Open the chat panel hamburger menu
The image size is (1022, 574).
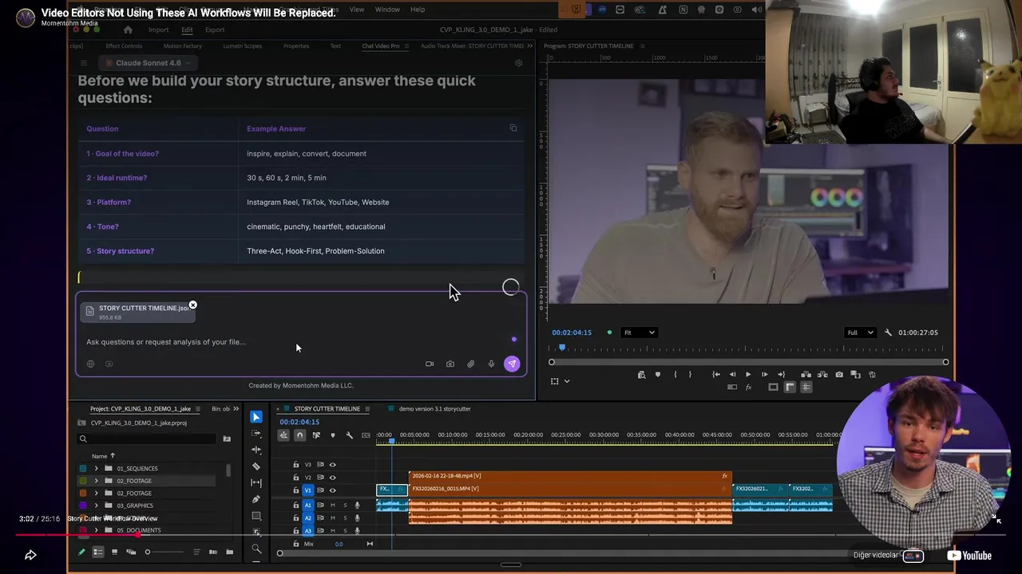pos(83,63)
